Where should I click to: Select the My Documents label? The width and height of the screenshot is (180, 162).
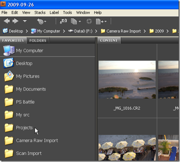[x=31, y=89]
